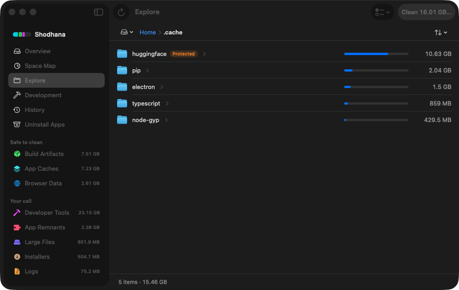Viewport: 459px width, 290px height.
Task: Open the Development section
Action: click(x=56, y=95)
